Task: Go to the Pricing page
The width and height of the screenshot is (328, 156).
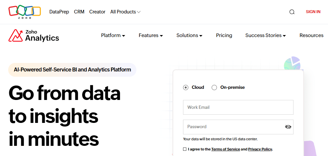Action: click(224, 35)
